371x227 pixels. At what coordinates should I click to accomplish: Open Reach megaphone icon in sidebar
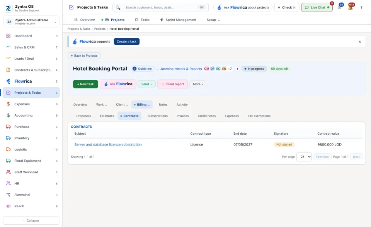pyautogui.click(x=8, y=206)
